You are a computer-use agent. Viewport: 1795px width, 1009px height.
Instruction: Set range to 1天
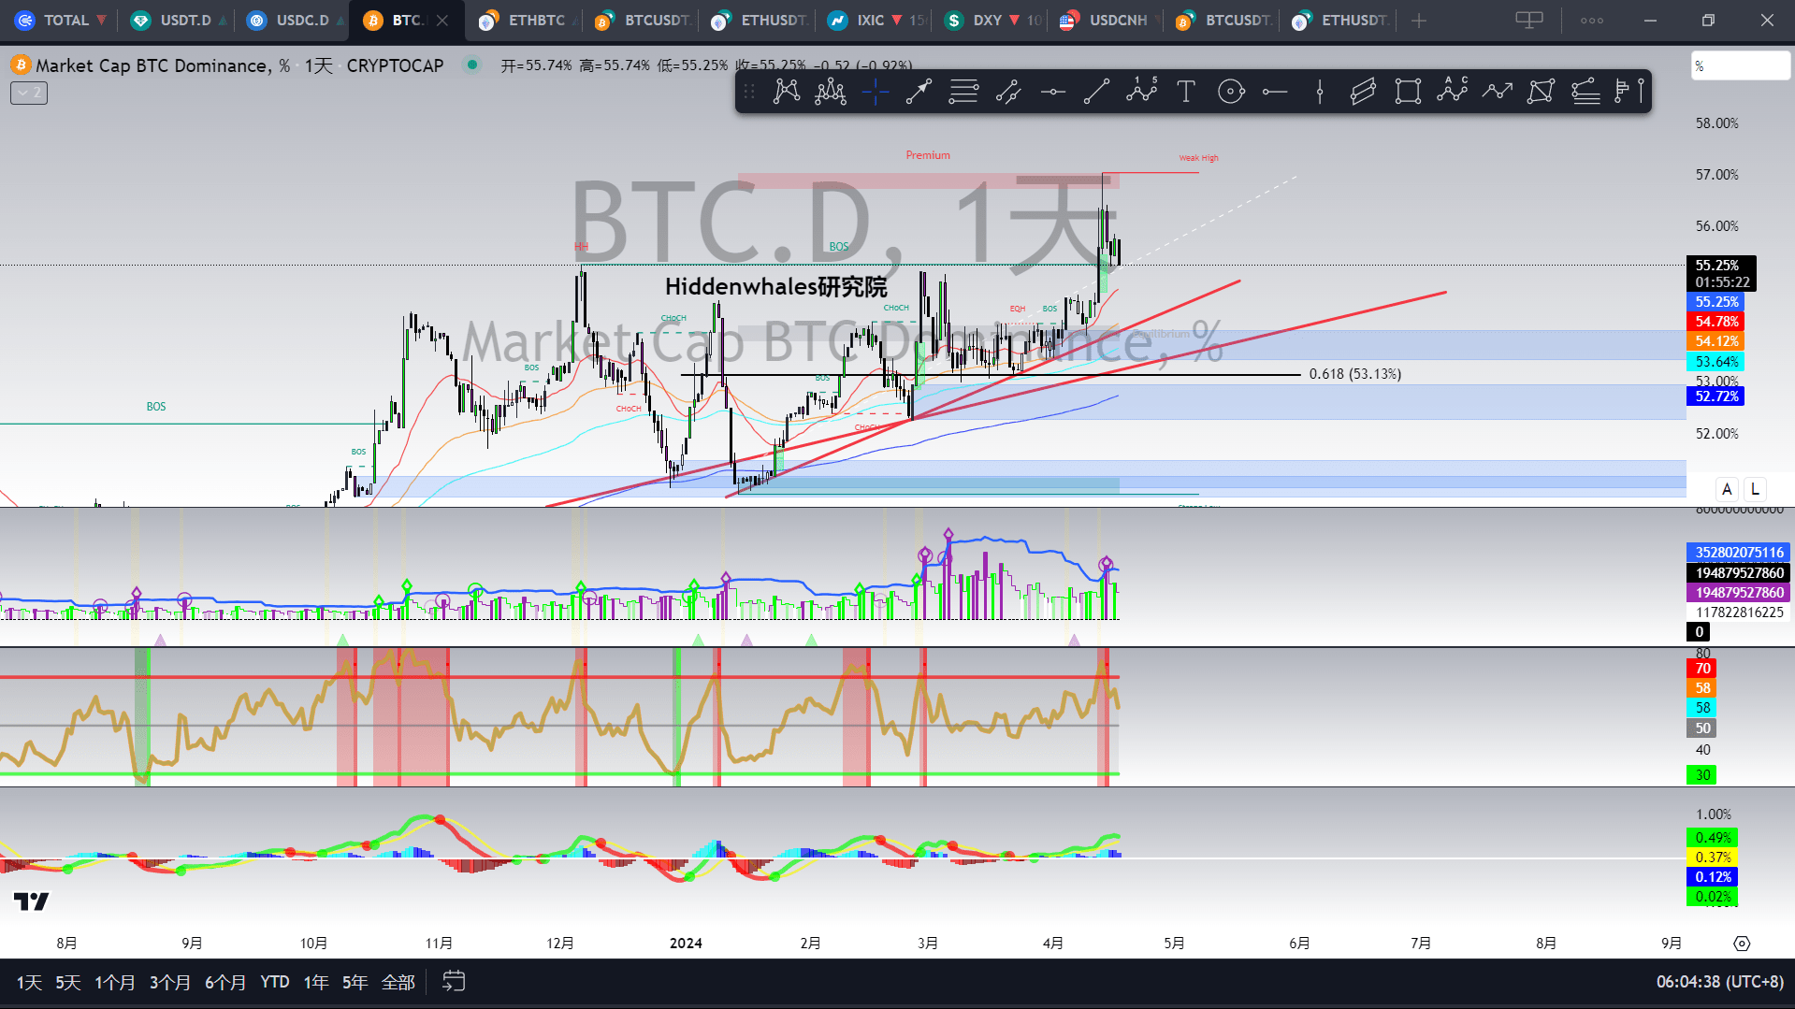pos(29,982)
